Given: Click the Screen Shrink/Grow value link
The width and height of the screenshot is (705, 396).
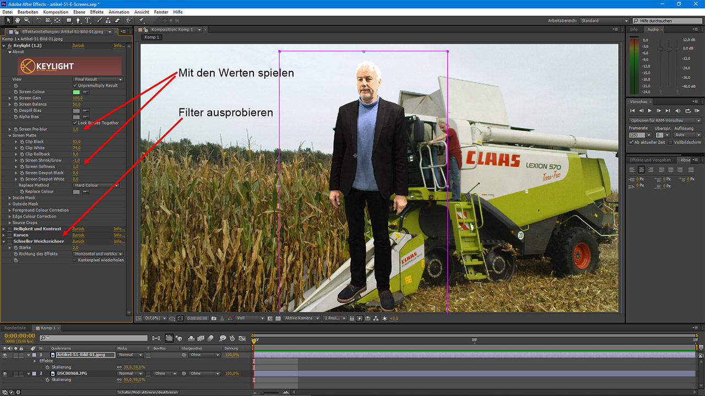Looking at the screenshot, I should 77,160.
